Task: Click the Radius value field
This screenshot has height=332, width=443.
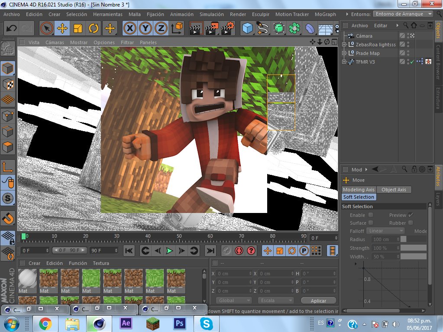Action: tap(385, 239)
